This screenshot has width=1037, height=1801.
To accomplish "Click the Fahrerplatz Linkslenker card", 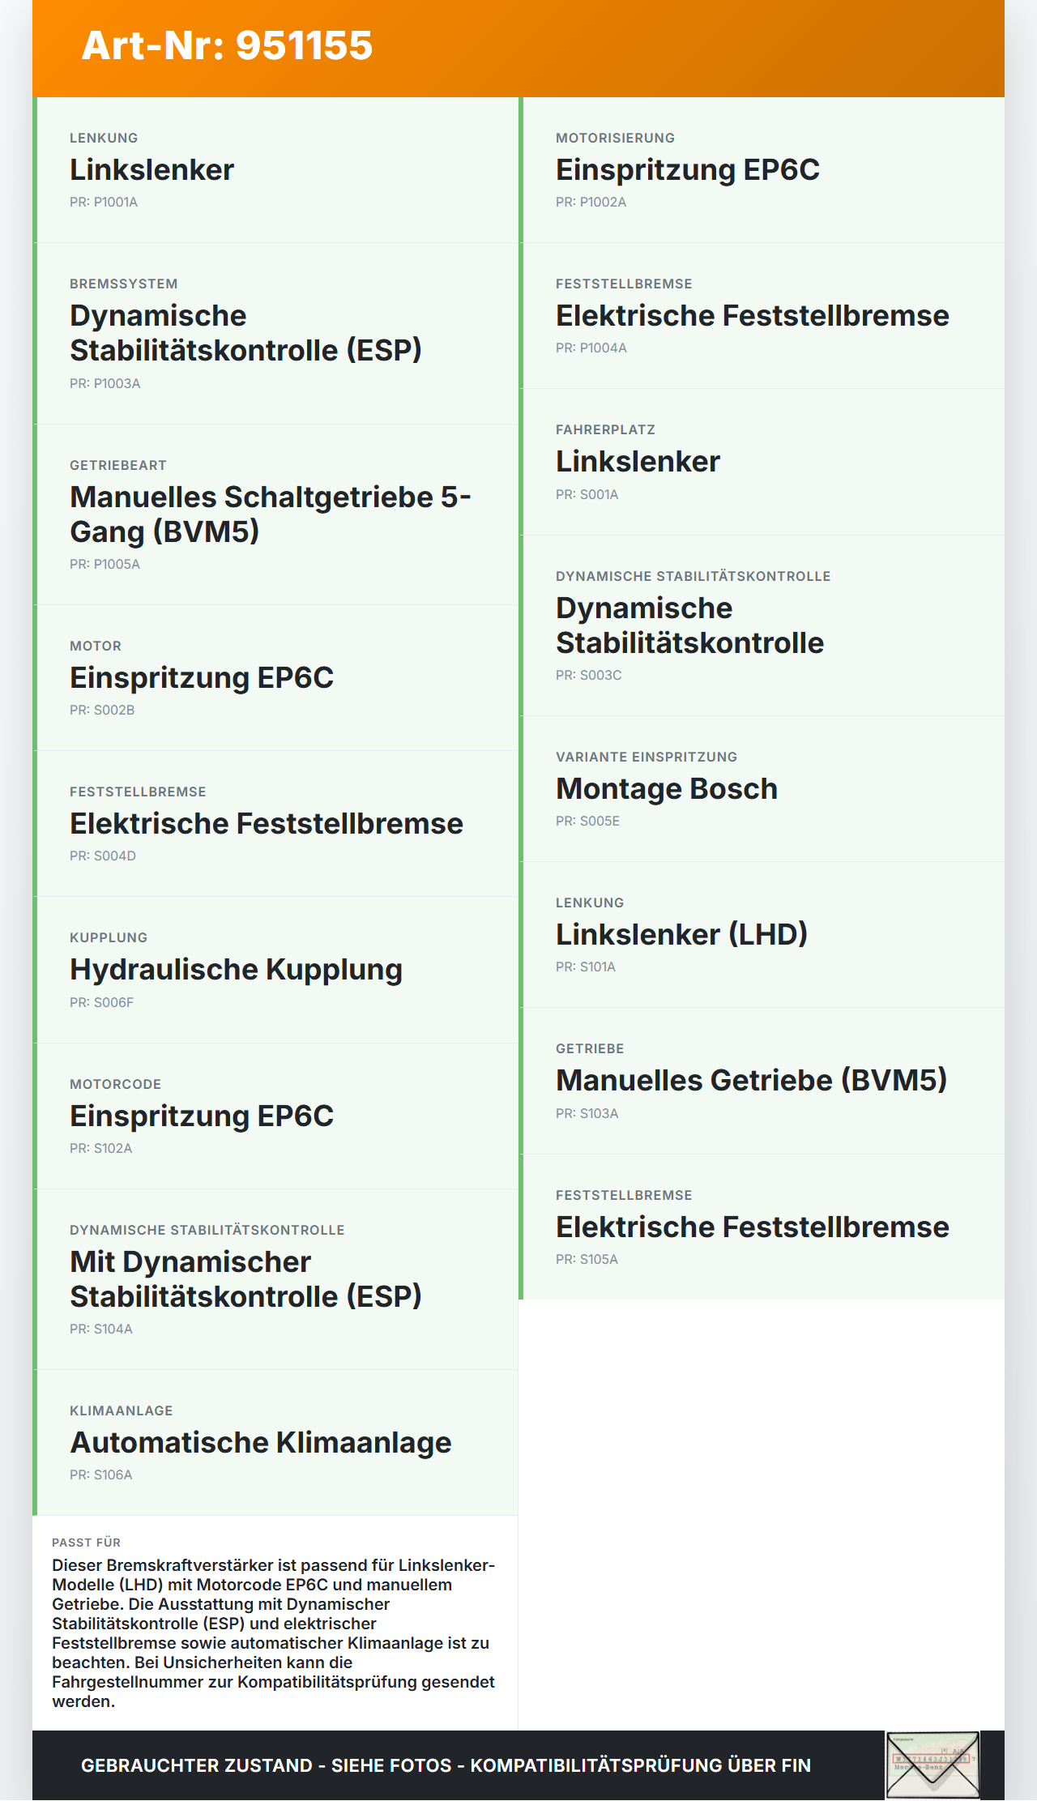I will tap(762, 462).
